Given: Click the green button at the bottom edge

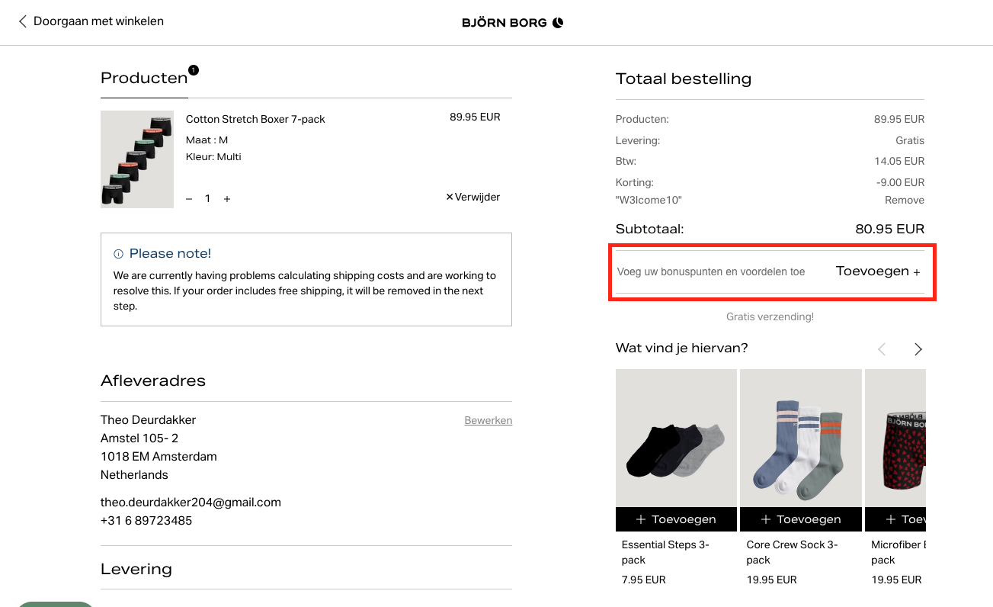Looking at the screenshot, I should [55, 604].
